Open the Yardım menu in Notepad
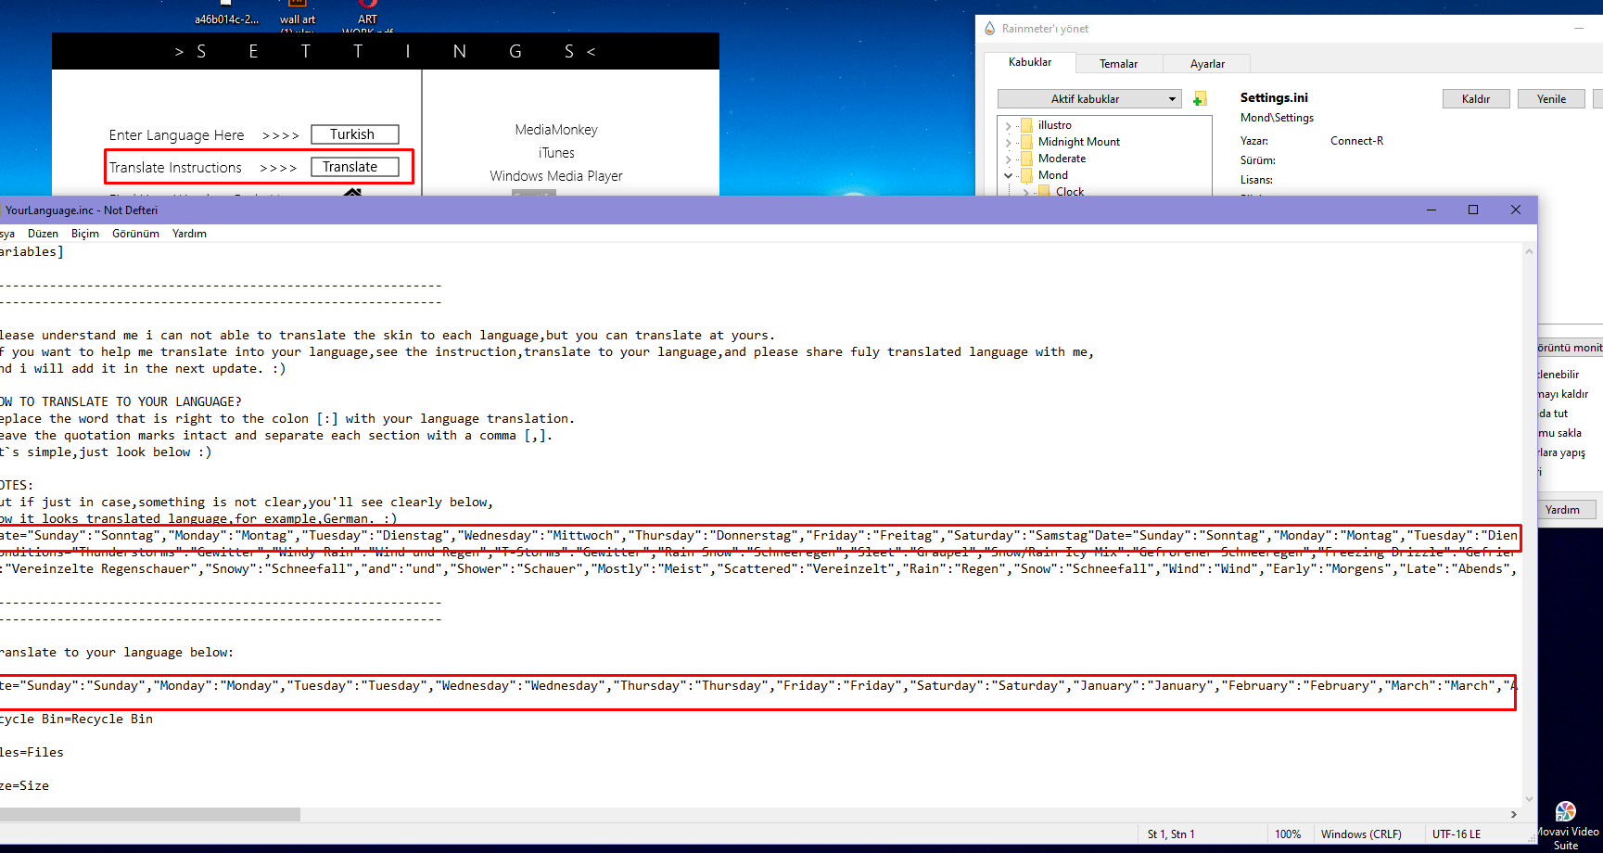1603x853 pixels. (x=189, y=234)
